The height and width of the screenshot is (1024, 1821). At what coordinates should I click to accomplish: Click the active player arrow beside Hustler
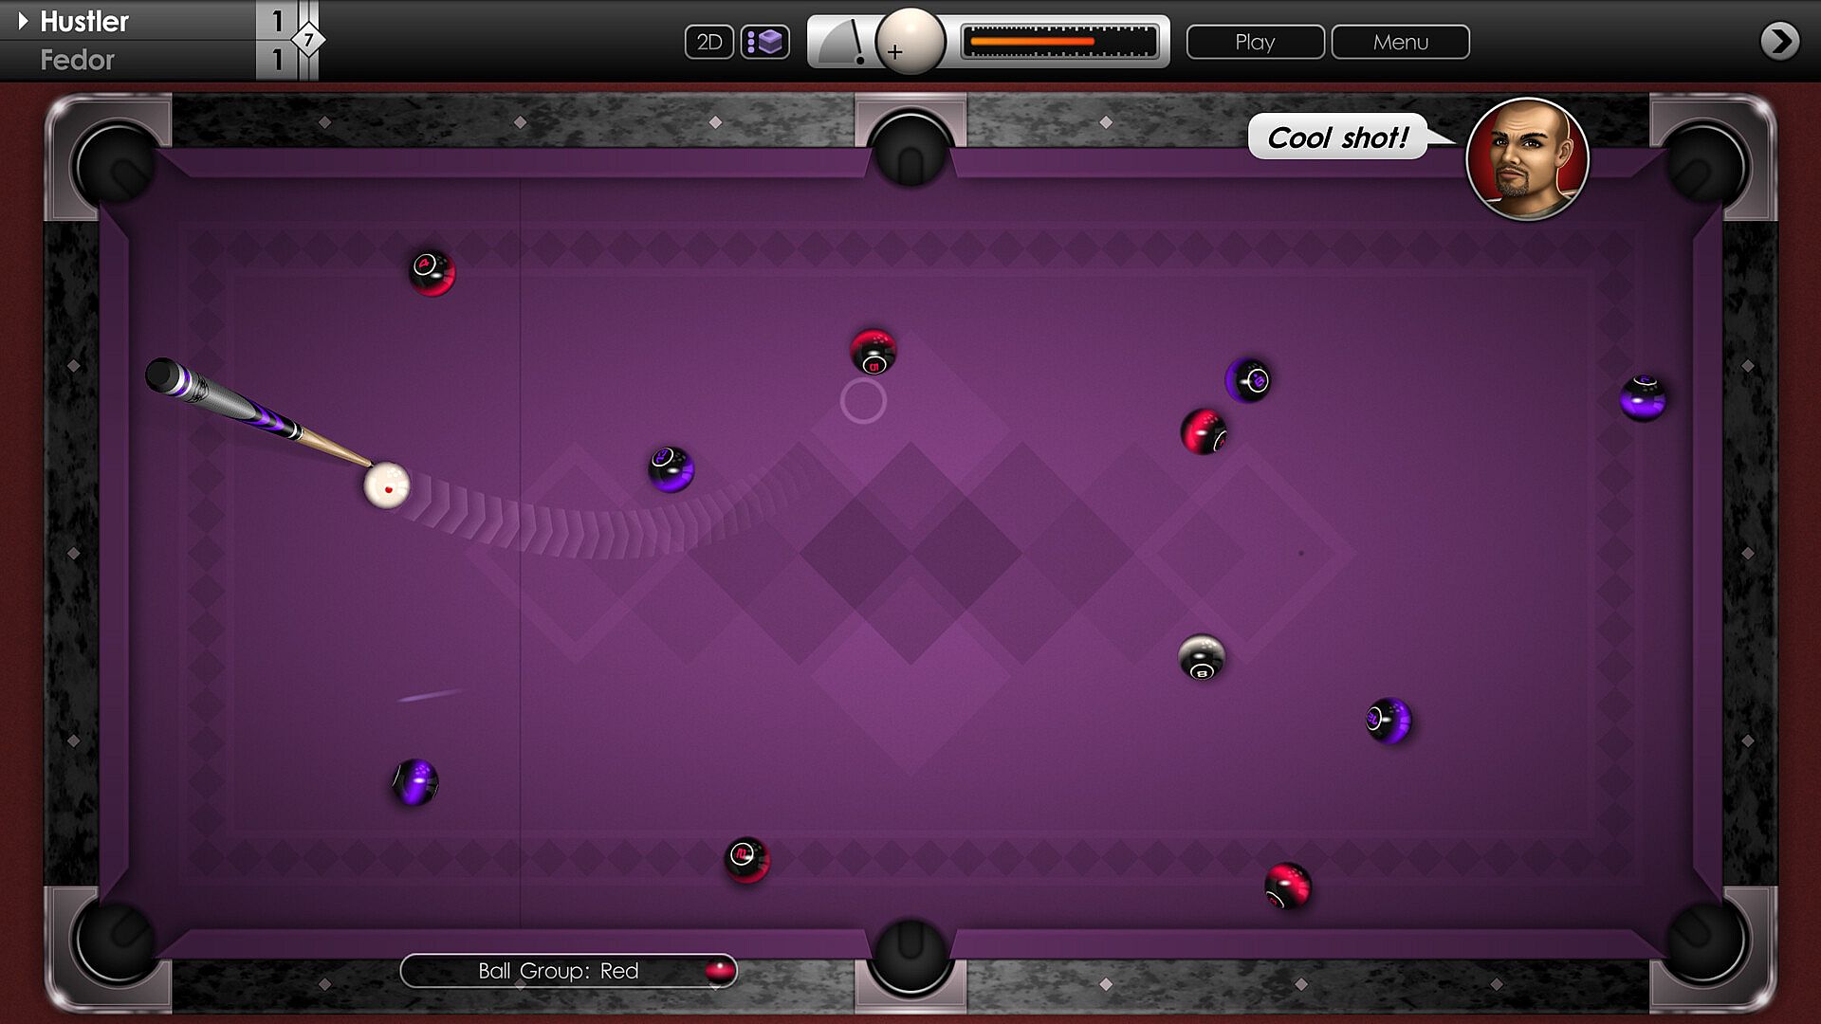coord(23,20)
